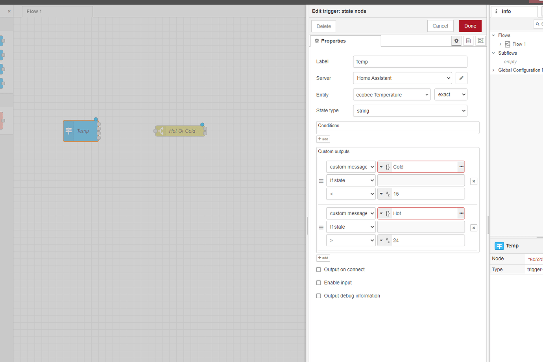
Task: Open node description document icon
Action: click(x=468, y=41)
